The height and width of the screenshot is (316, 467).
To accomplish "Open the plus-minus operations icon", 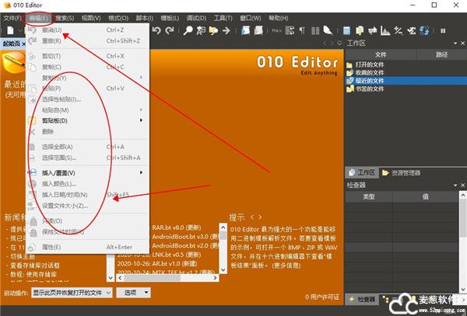I will coord(399,30).
